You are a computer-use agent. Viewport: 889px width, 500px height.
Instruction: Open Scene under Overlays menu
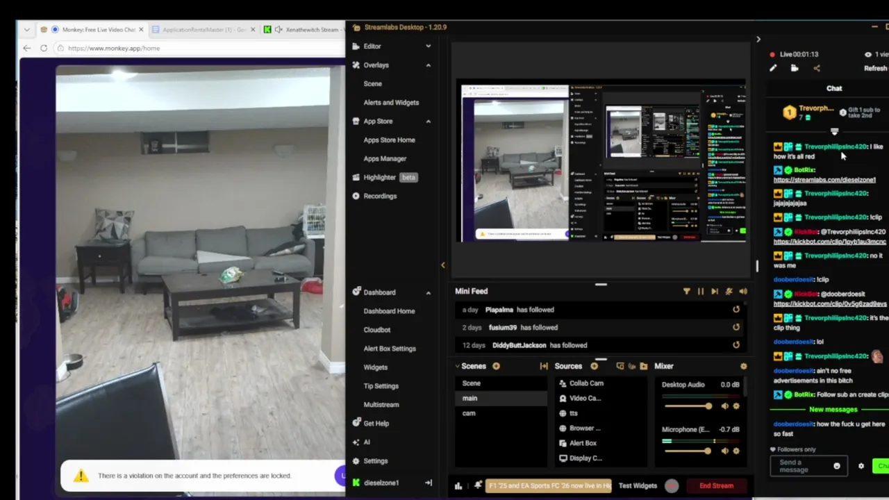click(x=372, y=84)
